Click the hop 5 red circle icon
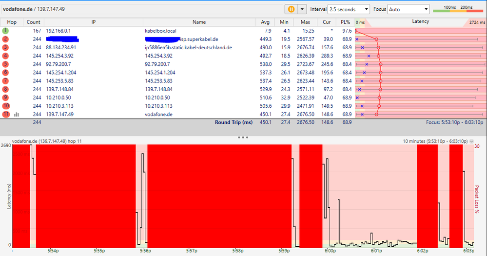The image size is (487, 256). [5, 64]
